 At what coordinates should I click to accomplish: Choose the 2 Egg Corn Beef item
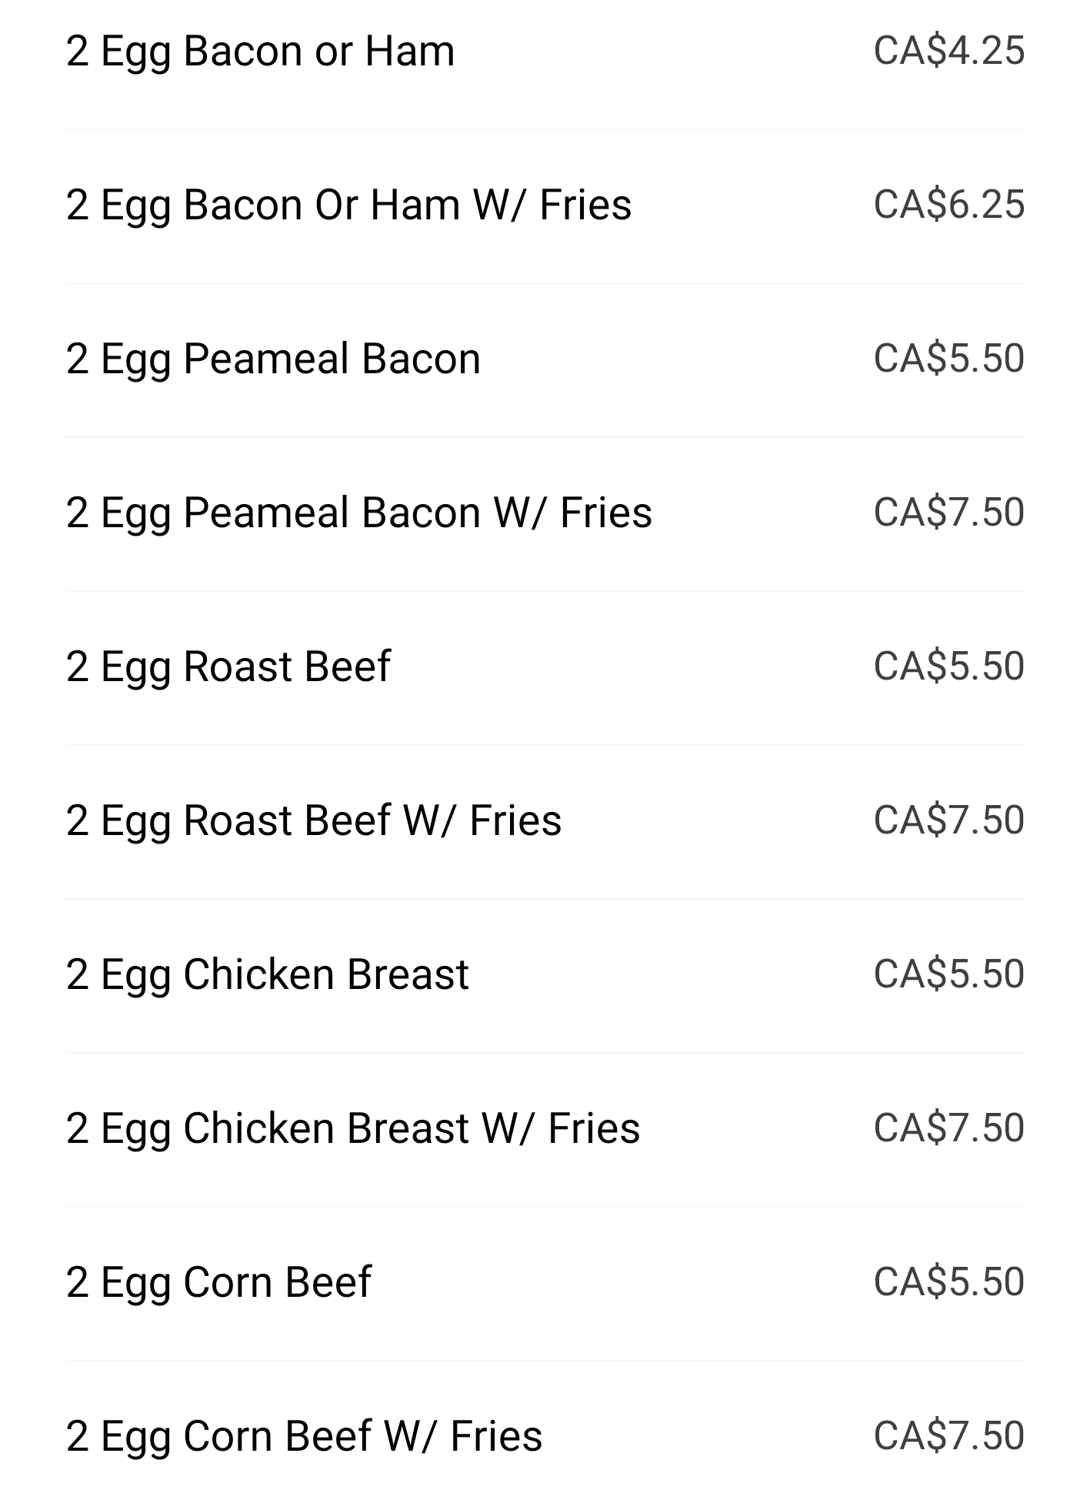coord(218,1283)
